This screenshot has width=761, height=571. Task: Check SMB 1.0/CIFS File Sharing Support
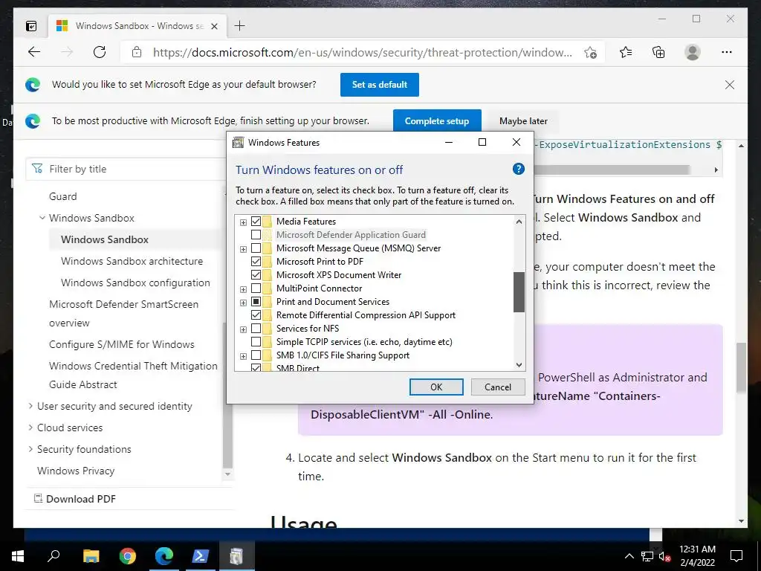click(256, 355)
